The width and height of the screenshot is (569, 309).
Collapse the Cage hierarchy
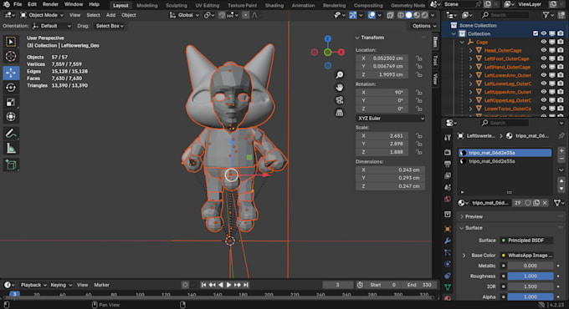pyautogui.click(x=462, y=42)
